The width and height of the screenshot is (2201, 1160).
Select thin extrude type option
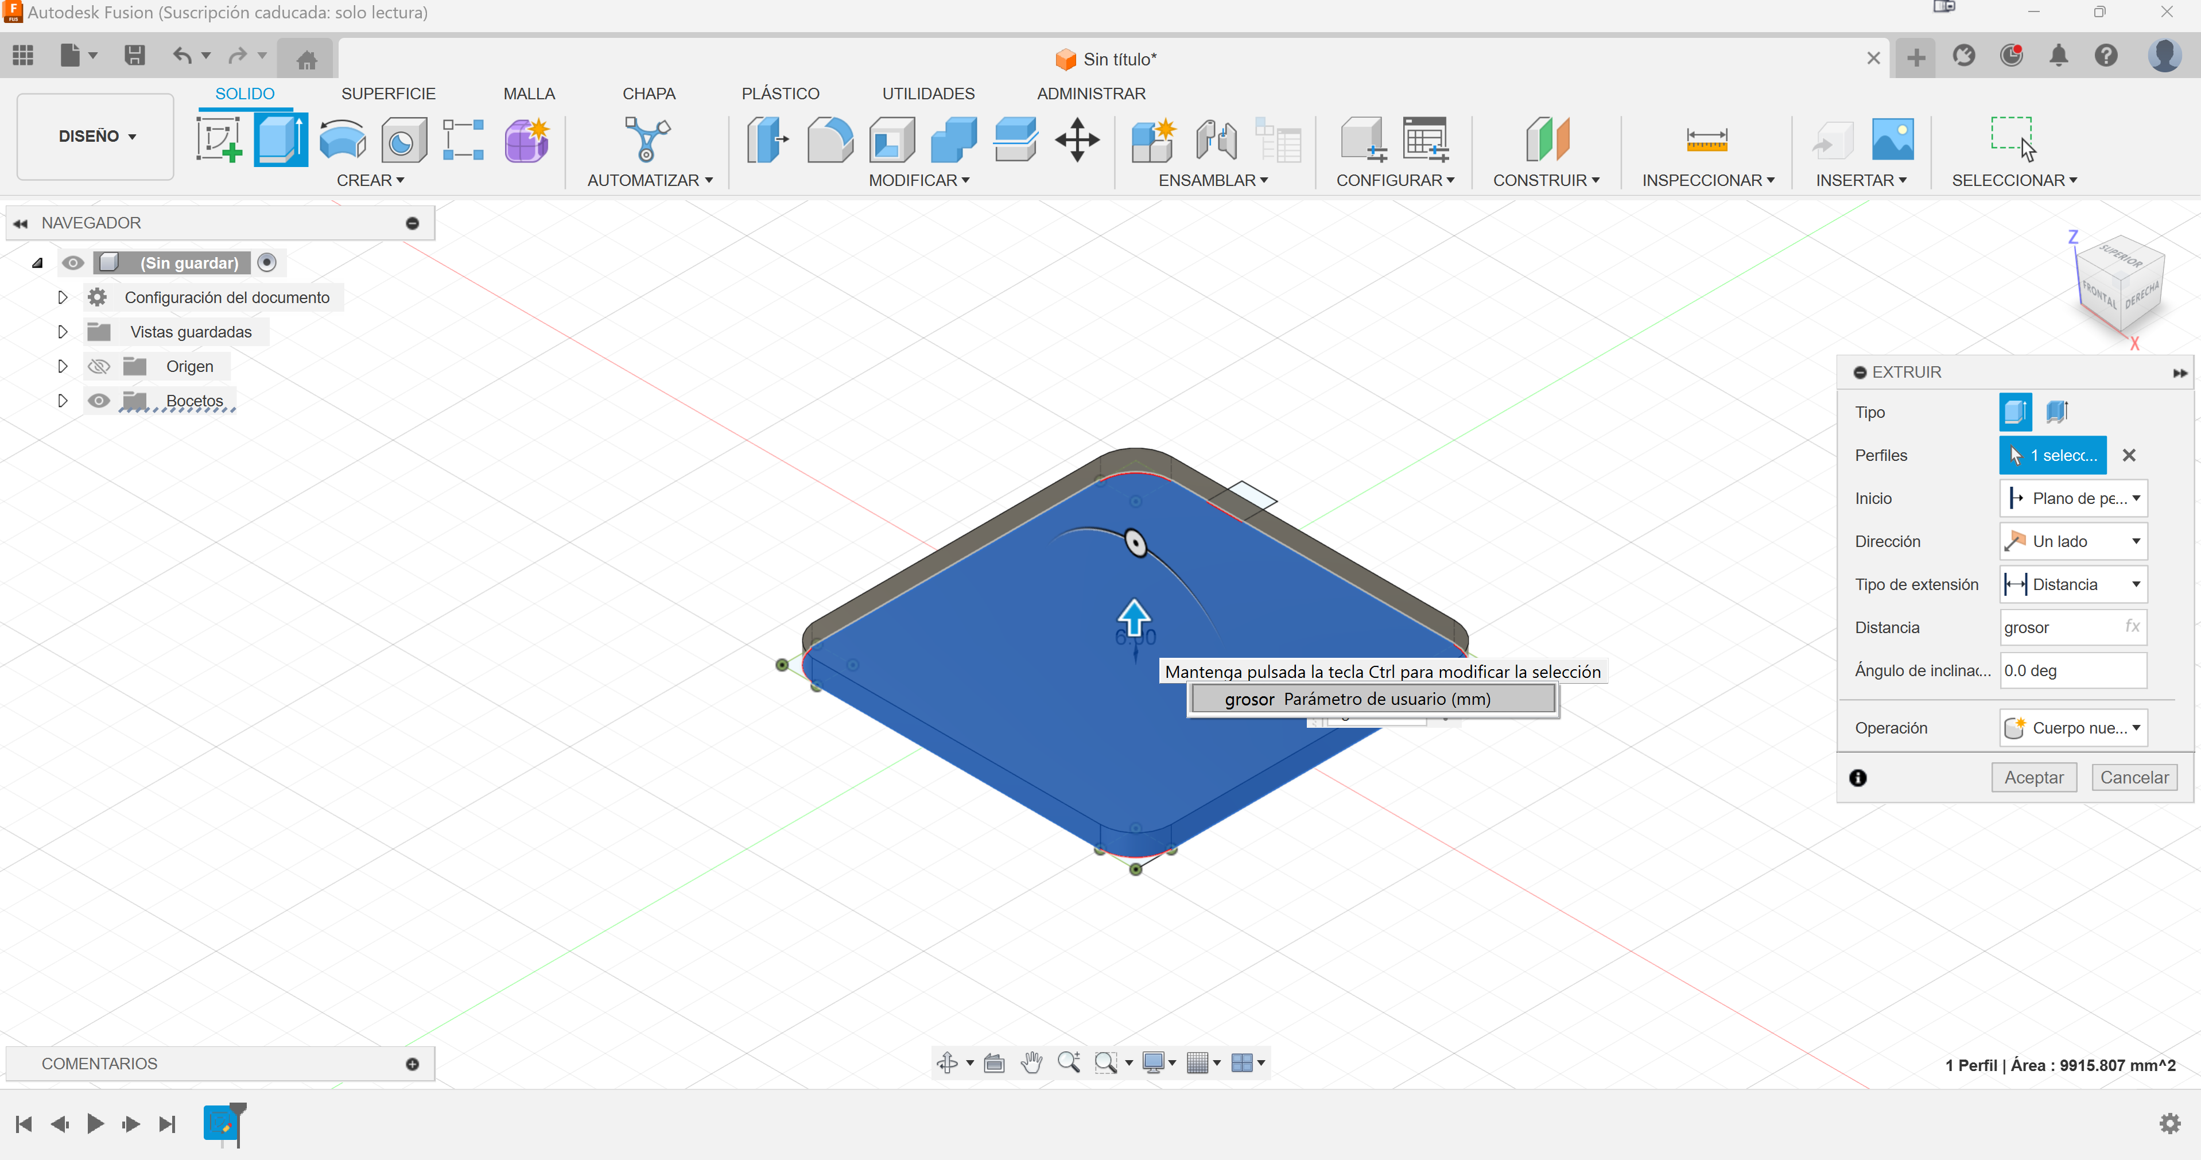click(2058, 412)
